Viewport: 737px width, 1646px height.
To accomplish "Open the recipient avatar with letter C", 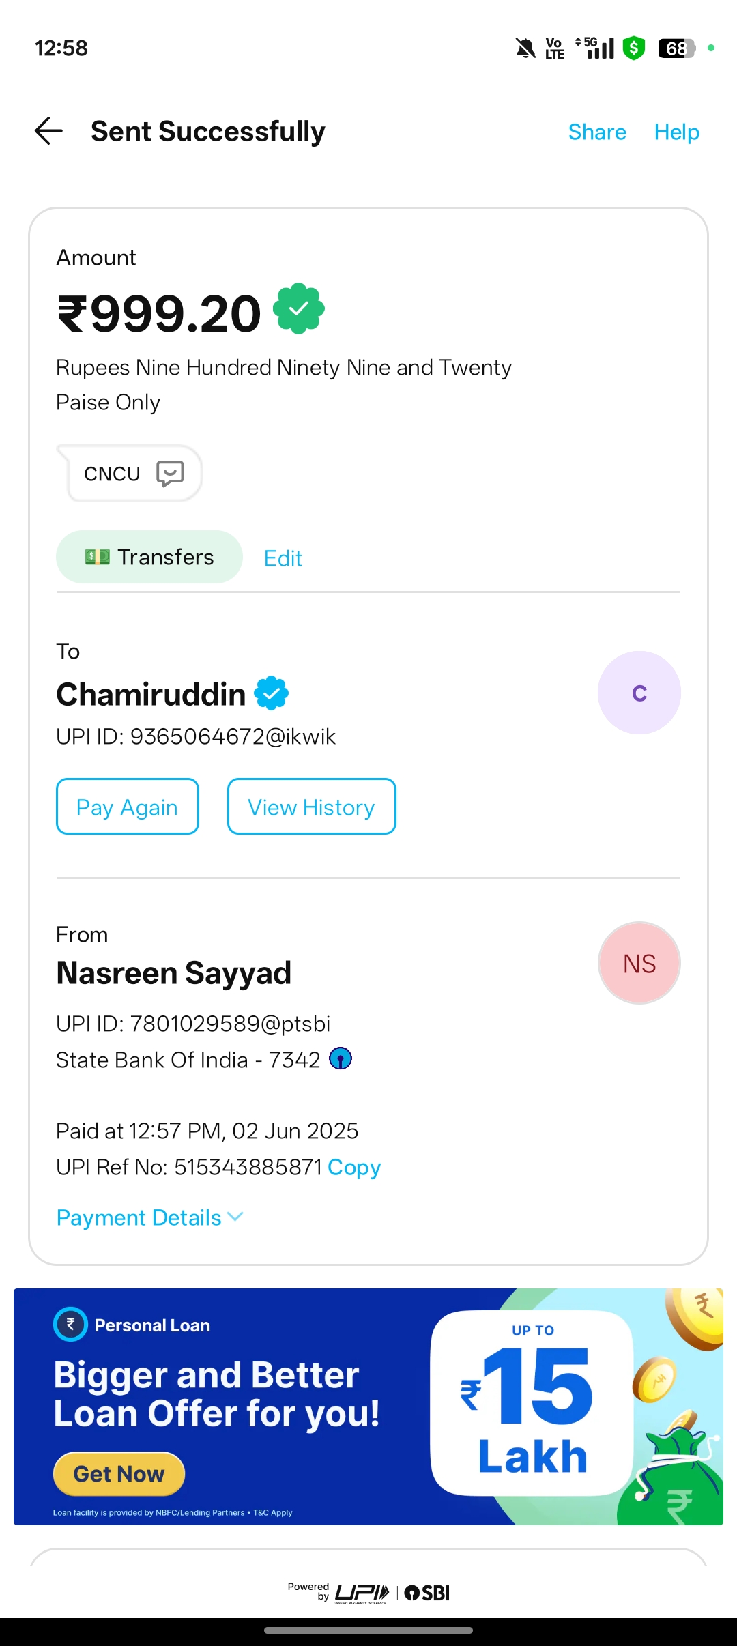I will 639,693.
